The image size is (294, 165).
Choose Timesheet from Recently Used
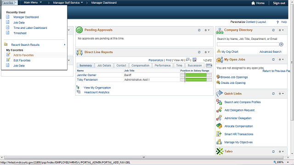[x=20, y=33]
